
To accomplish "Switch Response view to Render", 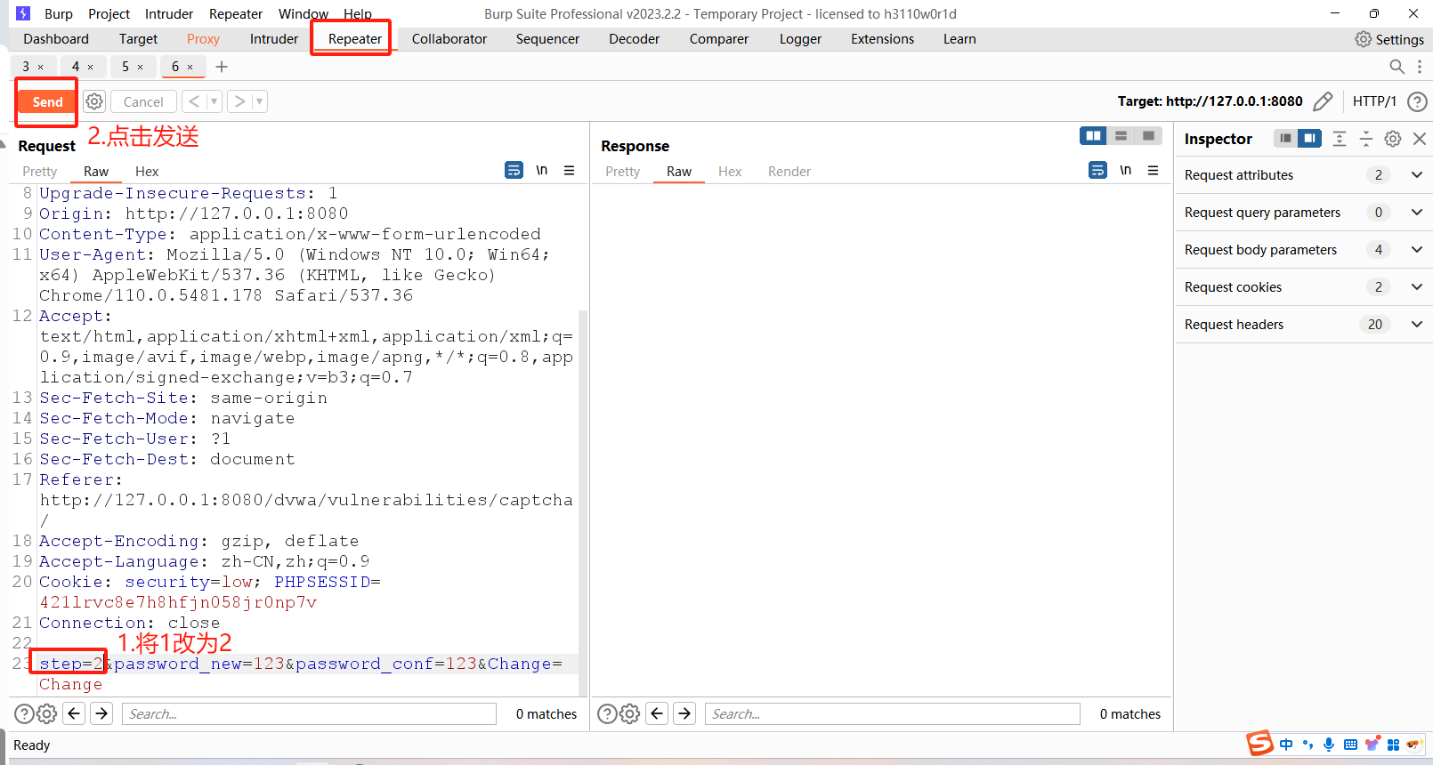I will (x=789, y=172).
